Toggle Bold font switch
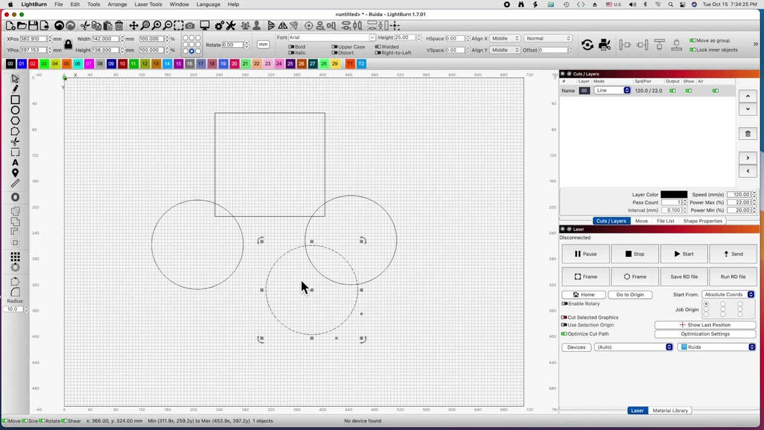The image size is (764, 430). [x=291, y=47]
